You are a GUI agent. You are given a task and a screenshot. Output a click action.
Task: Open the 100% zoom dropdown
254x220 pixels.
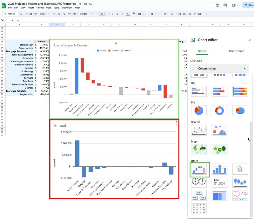pyautogui.click(x=44, y=14)
